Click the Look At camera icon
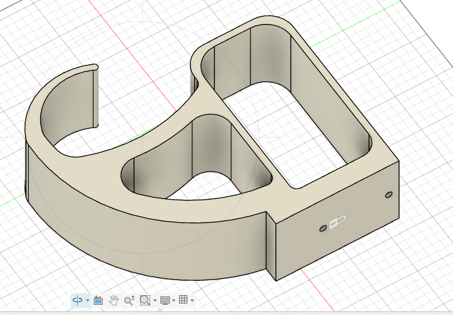This screenshot has height=315, width=453. (99, 299)
